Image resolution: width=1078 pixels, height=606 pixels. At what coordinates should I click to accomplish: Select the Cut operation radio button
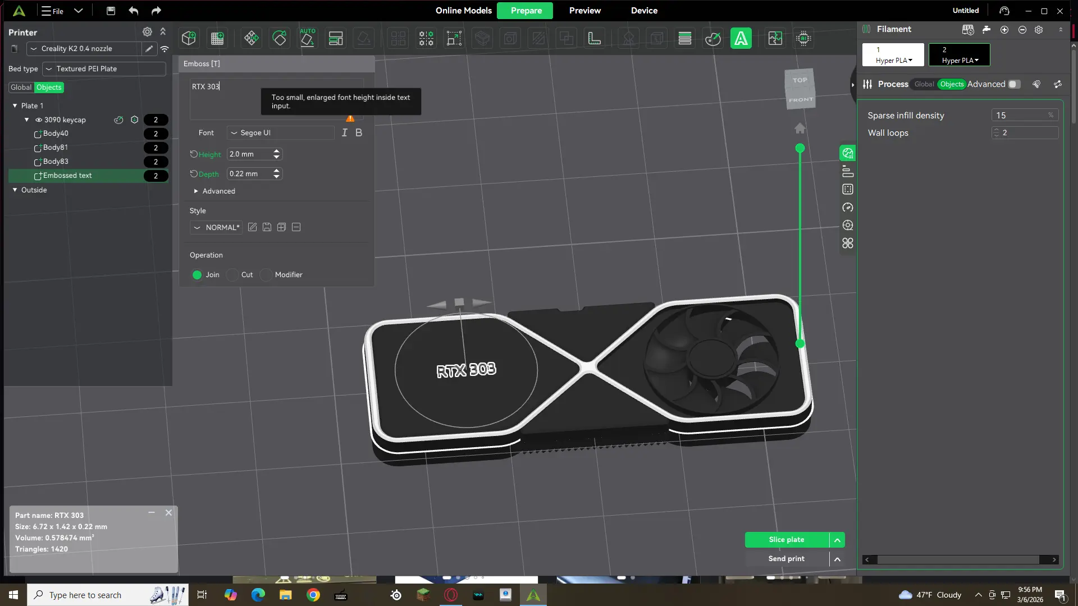(232, 275)
